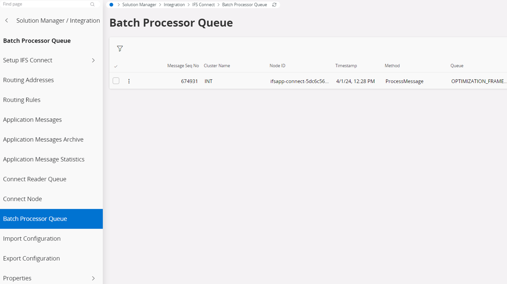Click the 4/1/24, 12:28 PM timestamp cell
Viewport: 507px width, 284px height.
point(356,81)
